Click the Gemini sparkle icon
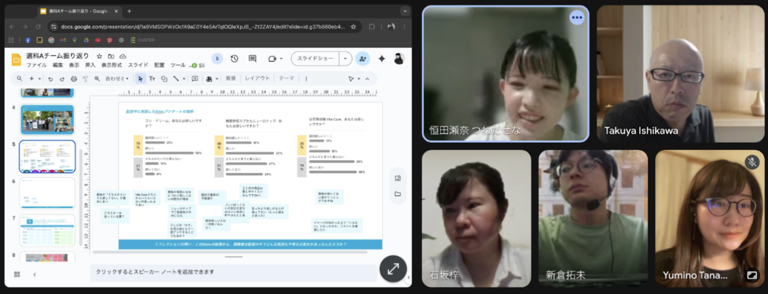 tap(381, 58)
